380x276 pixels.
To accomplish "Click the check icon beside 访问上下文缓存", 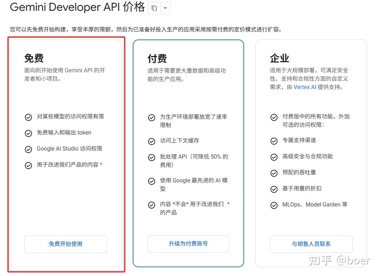I will point(152,141).
